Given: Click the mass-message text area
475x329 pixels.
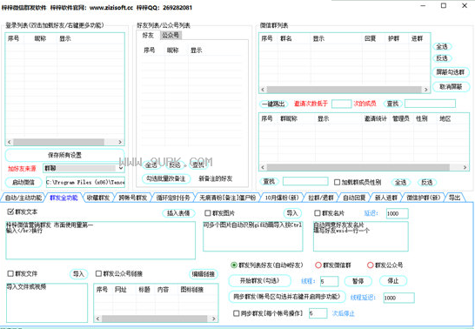Looking at the screenshot, I should pos(100,240).
